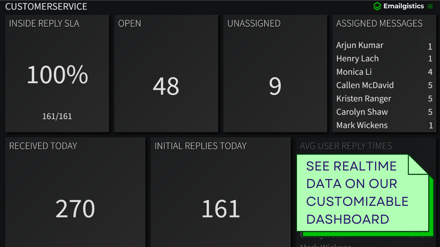Select the Open messages count 48
The image size is (440, 247).
tap(166, 86)
